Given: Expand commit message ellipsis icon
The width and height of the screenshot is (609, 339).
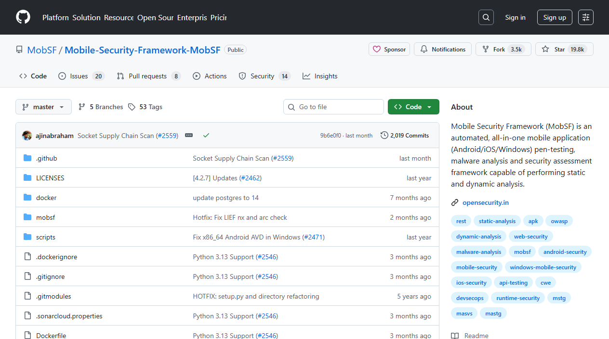Looking at the screenshot, I should (189, 136).
